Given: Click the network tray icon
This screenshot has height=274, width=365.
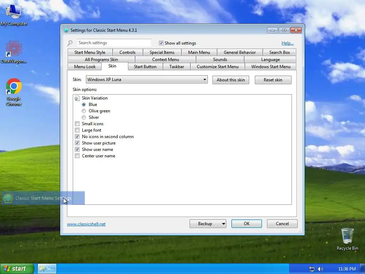Looking at the screenshot, I should (312, 269).
